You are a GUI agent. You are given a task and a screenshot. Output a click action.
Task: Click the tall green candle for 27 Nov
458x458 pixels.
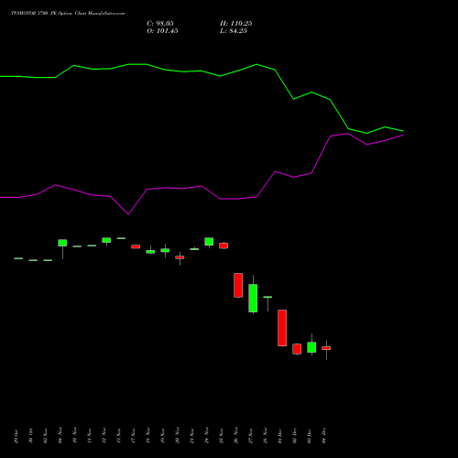click(x=253, y=298)
